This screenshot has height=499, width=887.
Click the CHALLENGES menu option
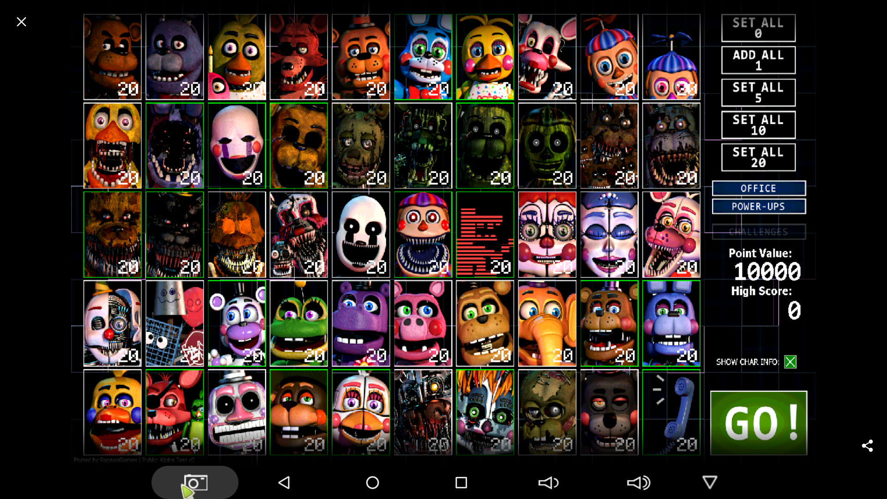(x=759, y=231)
